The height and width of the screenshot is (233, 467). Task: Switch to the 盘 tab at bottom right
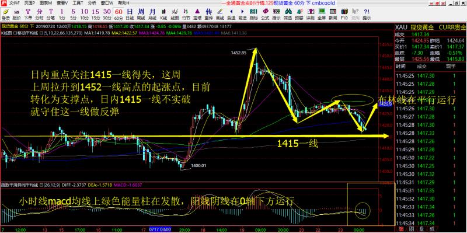[x=422, y=229]
